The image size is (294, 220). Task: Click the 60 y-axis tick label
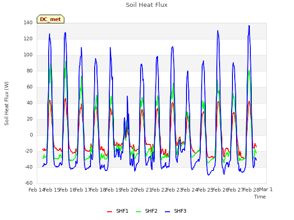click(x=29, y=87)
